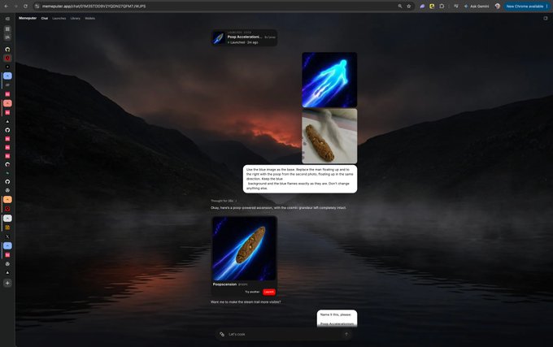Click the Ask Gemini button
Image resolution: width=553 pixels, height=347 pixels.
477,7
